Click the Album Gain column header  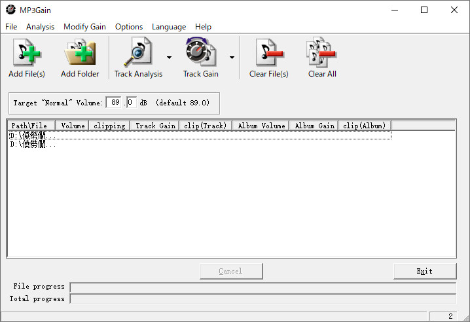314,126
